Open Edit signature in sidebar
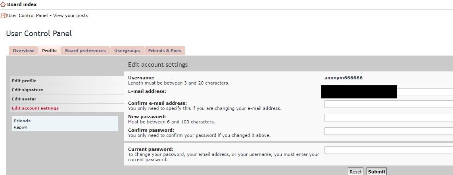This screenshot has height=175, width=453. (27, 90)
